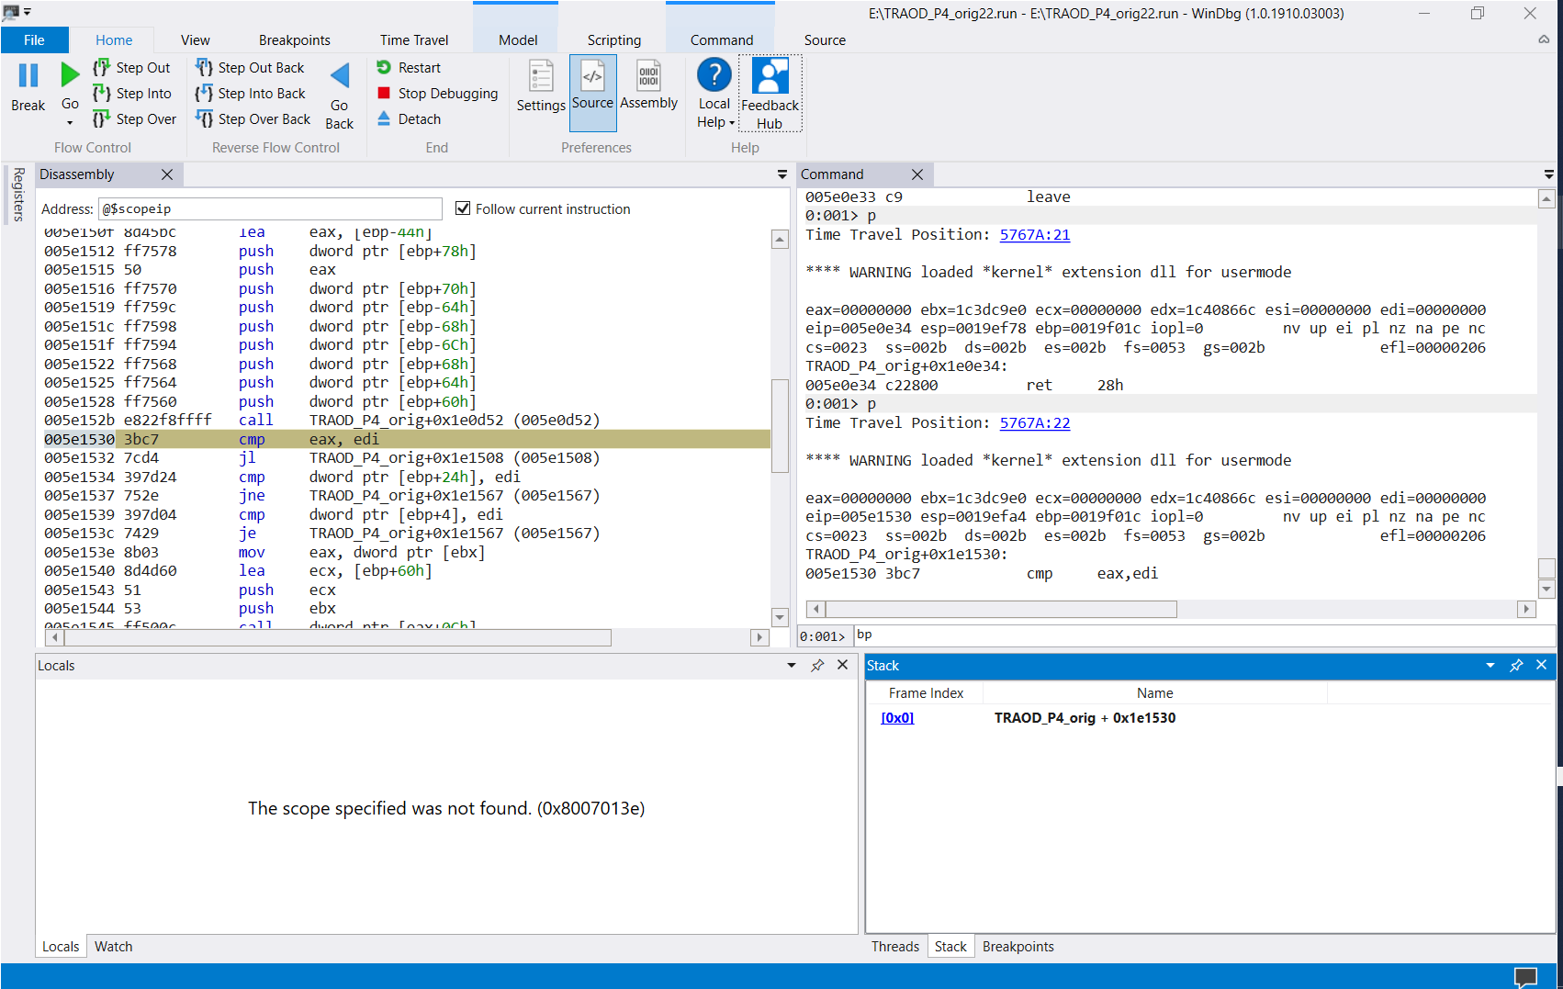Pin the Stack panel
Viewport: 1563px width, 989px height.
tap(1516, 665)
